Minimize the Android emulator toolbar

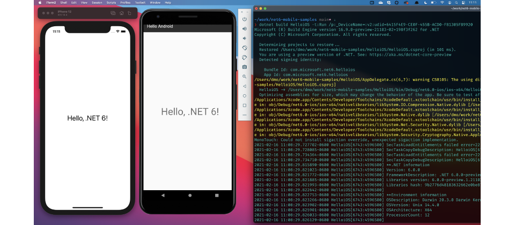click(247, 12)
